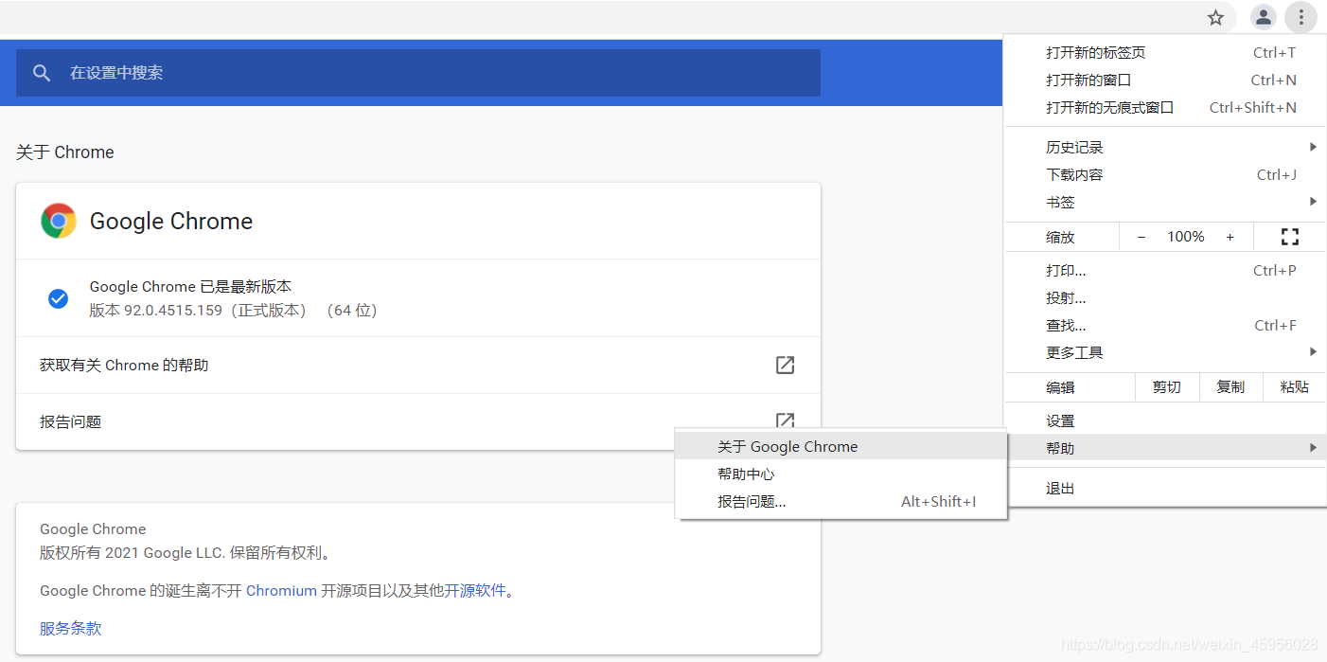Expand the 帮助 submenu arrow

tap(1313, 448)
